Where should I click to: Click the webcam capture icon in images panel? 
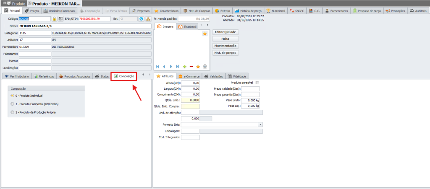point(205,67)
